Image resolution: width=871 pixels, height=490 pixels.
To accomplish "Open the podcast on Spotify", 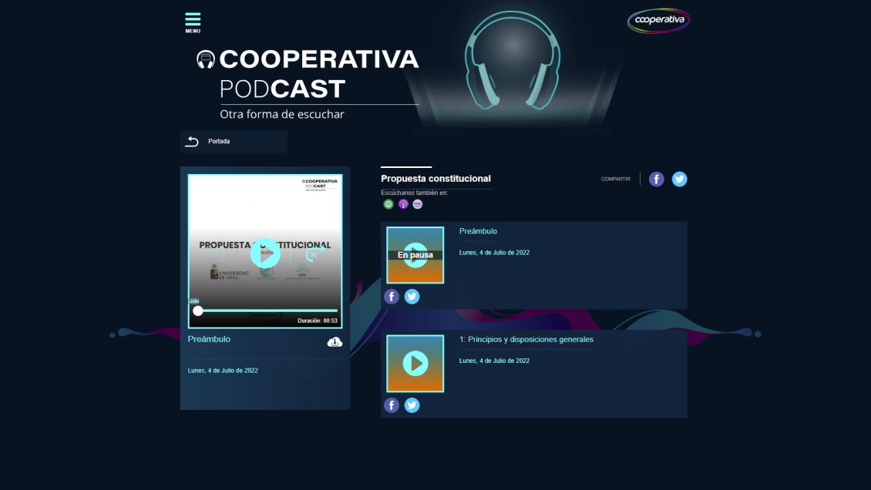I will coord(388,203).
